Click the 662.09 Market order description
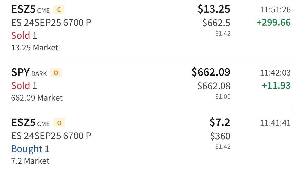302x171 pixels. tap(37, 98)
